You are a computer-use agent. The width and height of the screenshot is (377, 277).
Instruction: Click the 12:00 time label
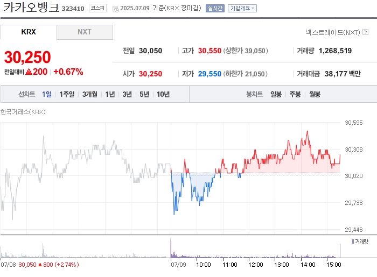pos(256,265)
